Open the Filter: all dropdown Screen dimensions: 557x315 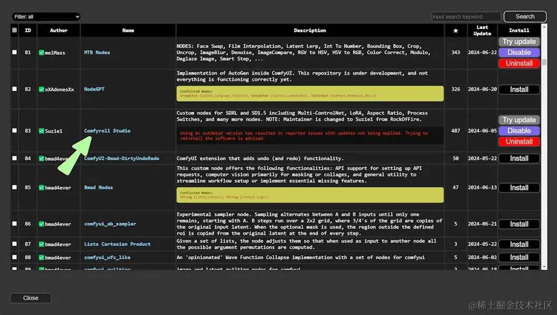[46, 17]
